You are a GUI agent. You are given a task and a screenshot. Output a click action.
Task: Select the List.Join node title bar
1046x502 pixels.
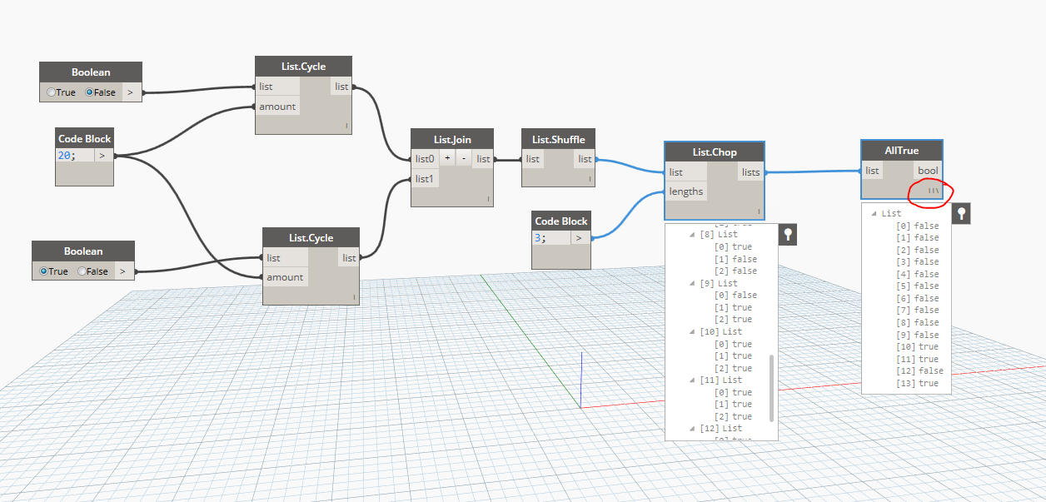click(x=452, y=138)
